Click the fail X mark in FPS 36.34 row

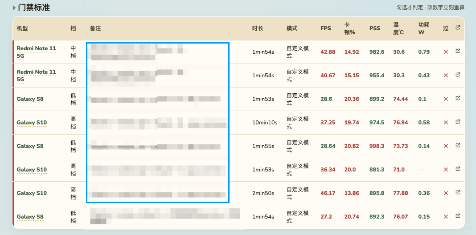coord(446,170)
